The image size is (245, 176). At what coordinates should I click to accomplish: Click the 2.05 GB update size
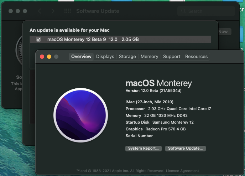(130, 40)
